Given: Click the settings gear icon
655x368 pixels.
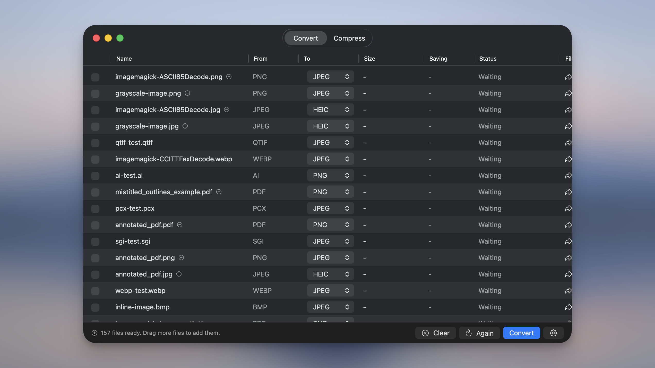Looking at the screenshot, I should pos(553,333).
